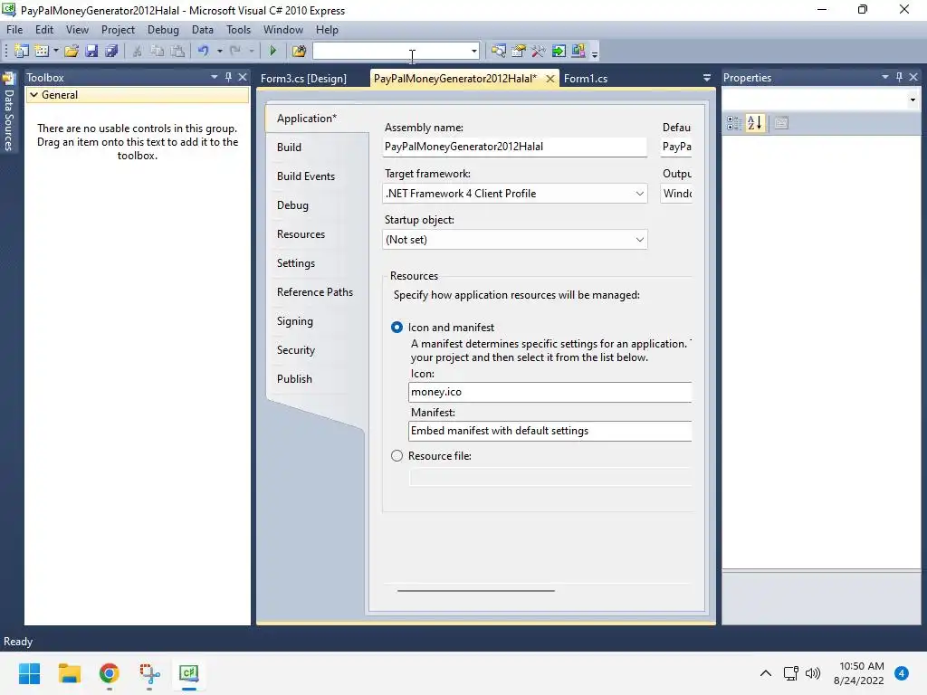Image resolution: width=927 pixels, height=695 pixels.
Task: Select the Application settings page
Action: pyautogui.click(x=307, y=119)
